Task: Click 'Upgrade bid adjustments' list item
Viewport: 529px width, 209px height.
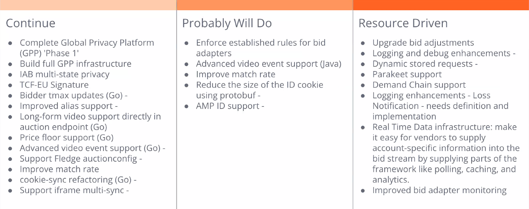Action: click(x=423, y=43)
